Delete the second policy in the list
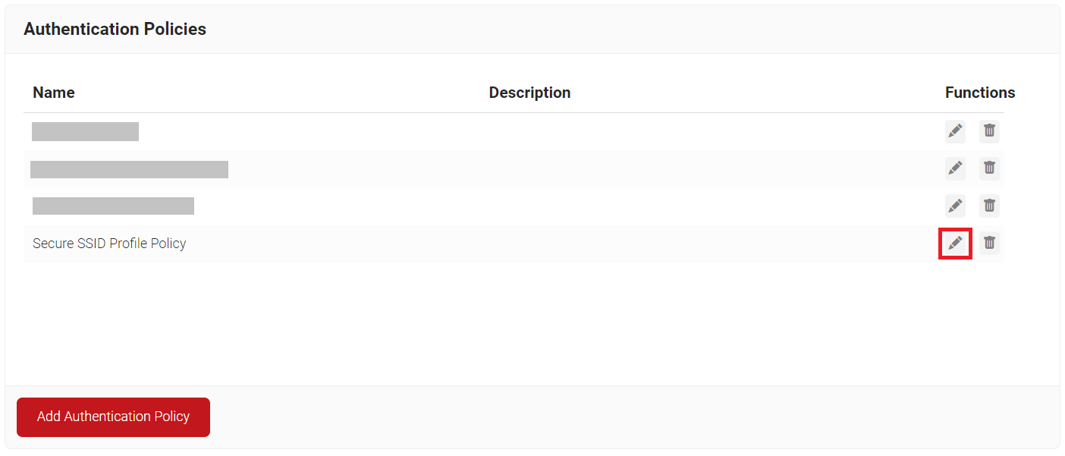The width and height of the screenshot is (1065, 456). (989, 168)
